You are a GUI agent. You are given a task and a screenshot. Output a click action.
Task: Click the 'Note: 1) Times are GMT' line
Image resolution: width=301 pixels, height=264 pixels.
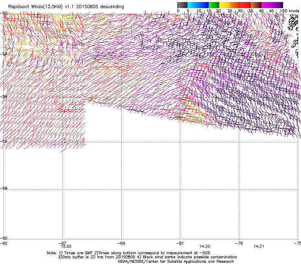129,253
